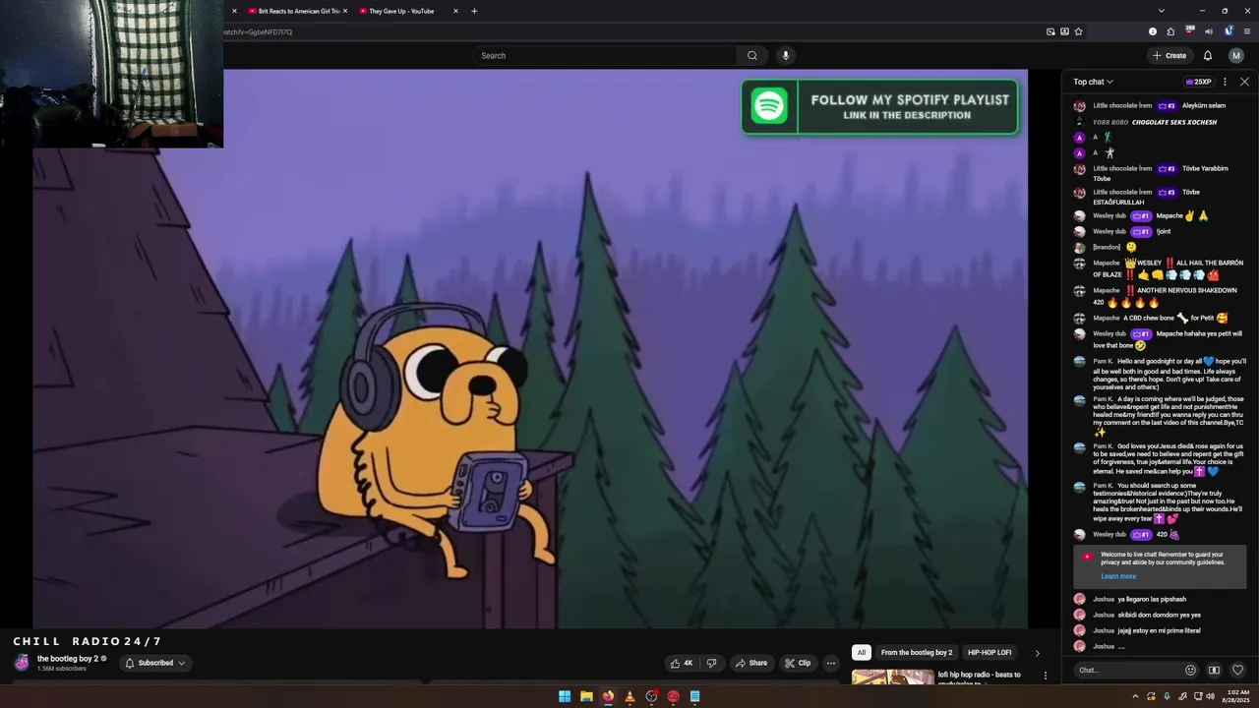Click the voice search microphone icon

pyautogui.click(x=785, y=55)
